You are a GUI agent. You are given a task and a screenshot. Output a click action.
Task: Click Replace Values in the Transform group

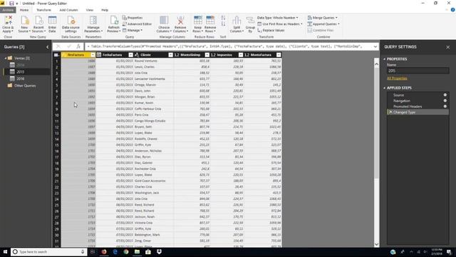[x=271, y=30]
